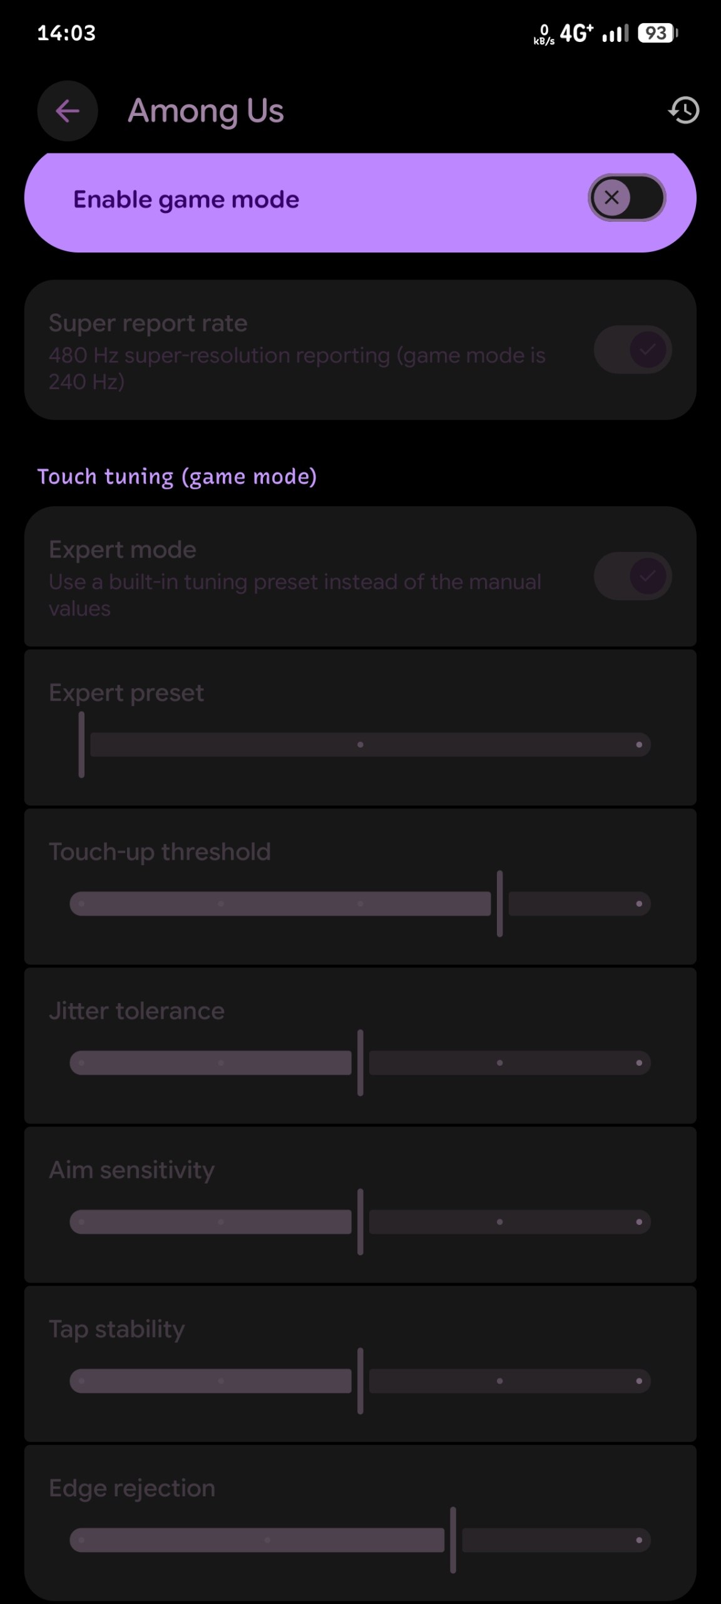Toggle the Enable game mode switch
Image resolution: width=721 pixels, height=1604 pixels.
(626, 197)
